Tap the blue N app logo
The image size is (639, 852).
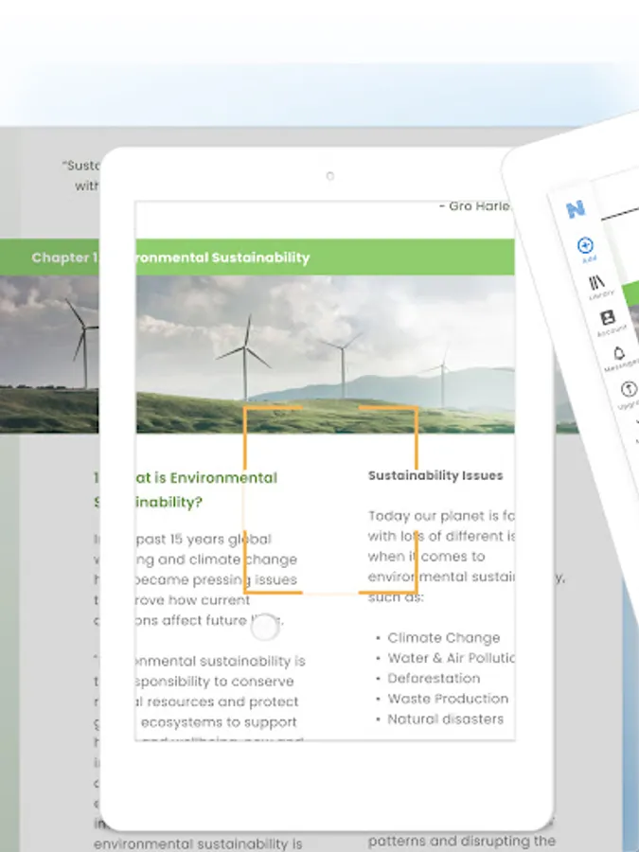point(576,209)
